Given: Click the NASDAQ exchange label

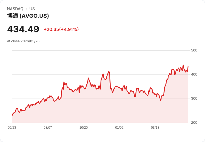Looking at the screenshot, I should [15, 9].
